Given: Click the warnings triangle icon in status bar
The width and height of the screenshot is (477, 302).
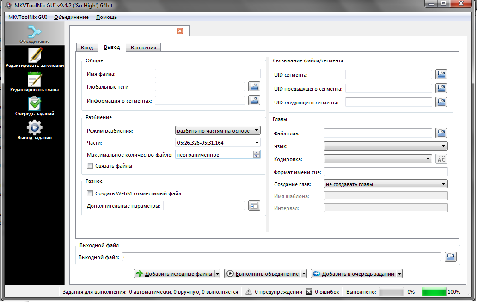Looking at the screenshot, I should coord(249,292).
